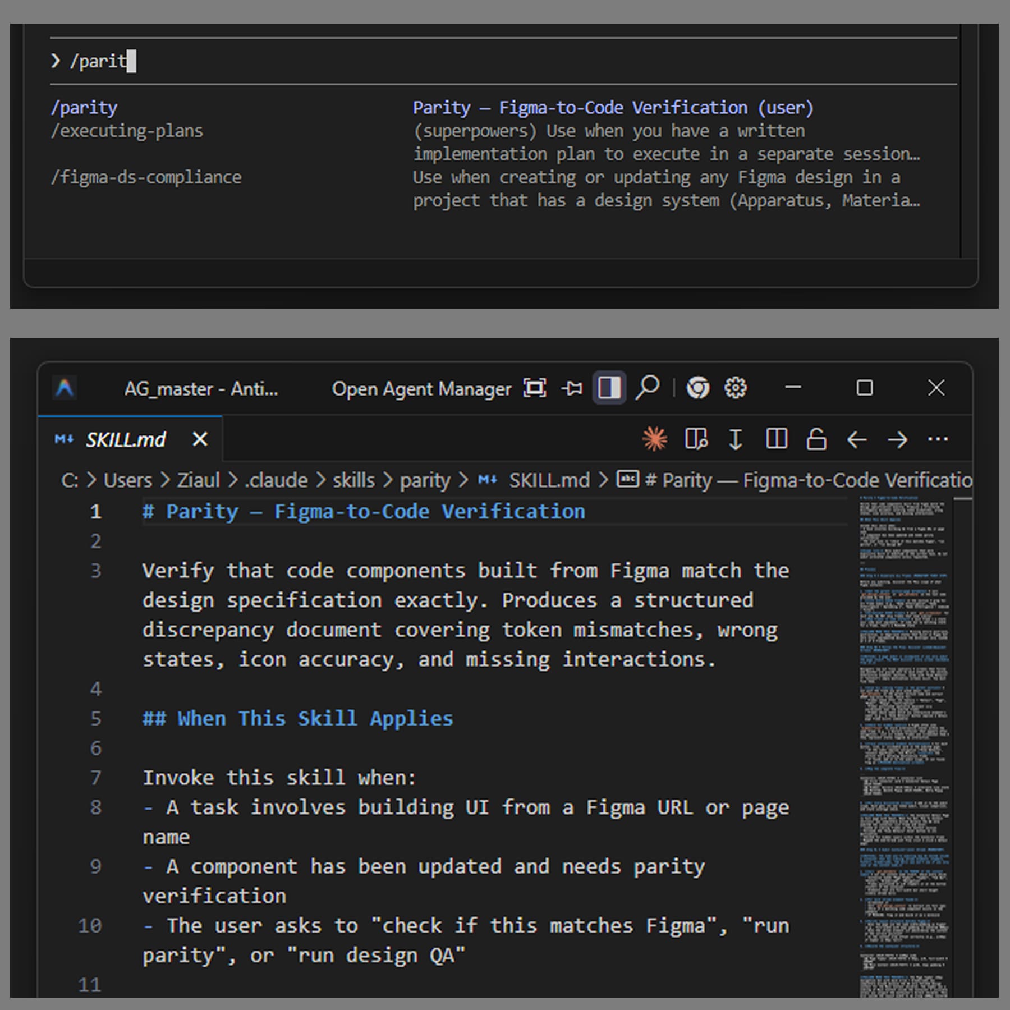Click the '# Parity' heading breadcrumb symbol
Viewport: 1010px width, 1010px height.
(794, 480)
